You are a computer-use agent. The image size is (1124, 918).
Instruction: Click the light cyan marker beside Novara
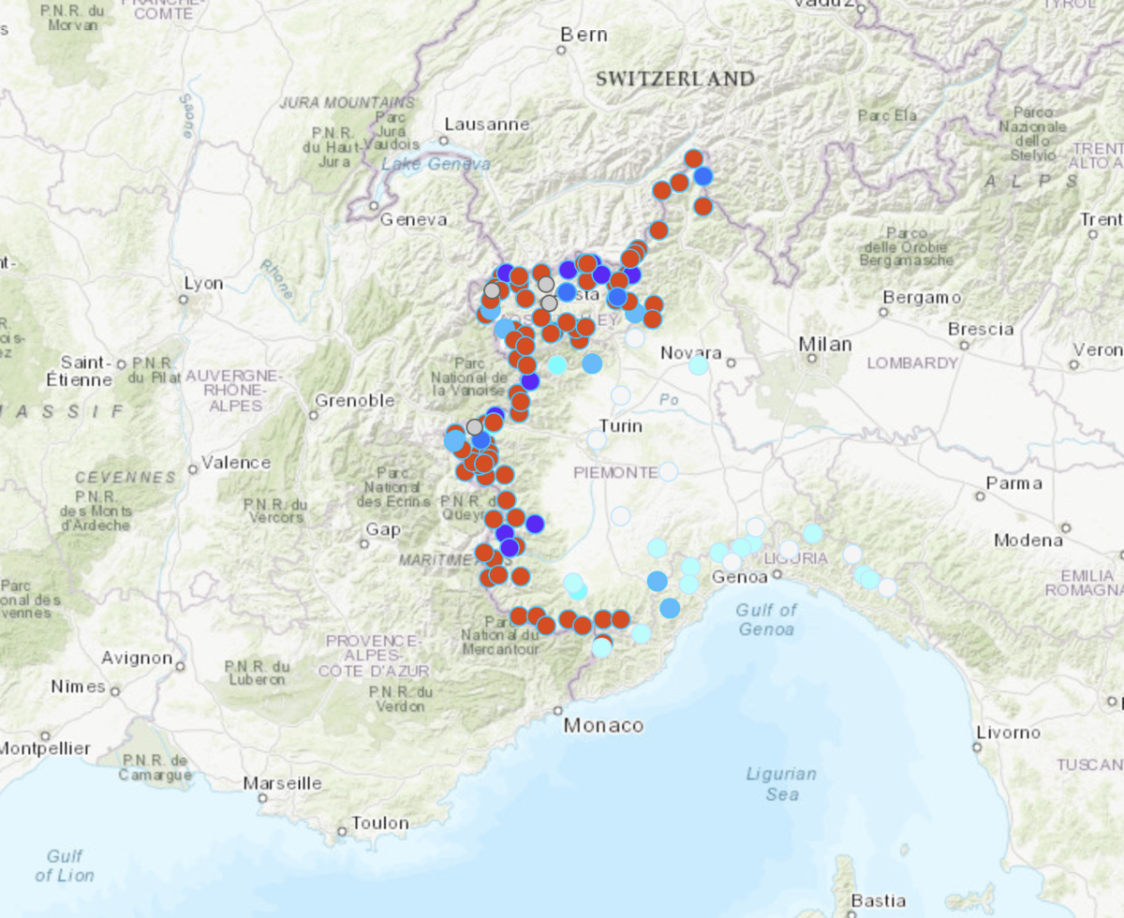click(698, 364)
